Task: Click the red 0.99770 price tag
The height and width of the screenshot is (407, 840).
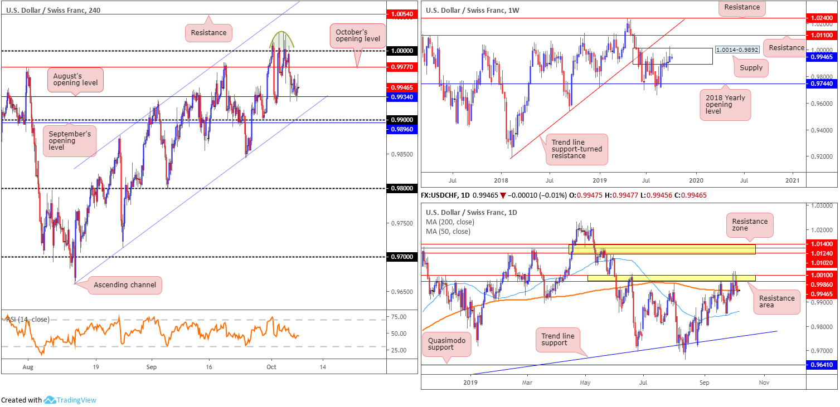Action: [x=402, y=67]
